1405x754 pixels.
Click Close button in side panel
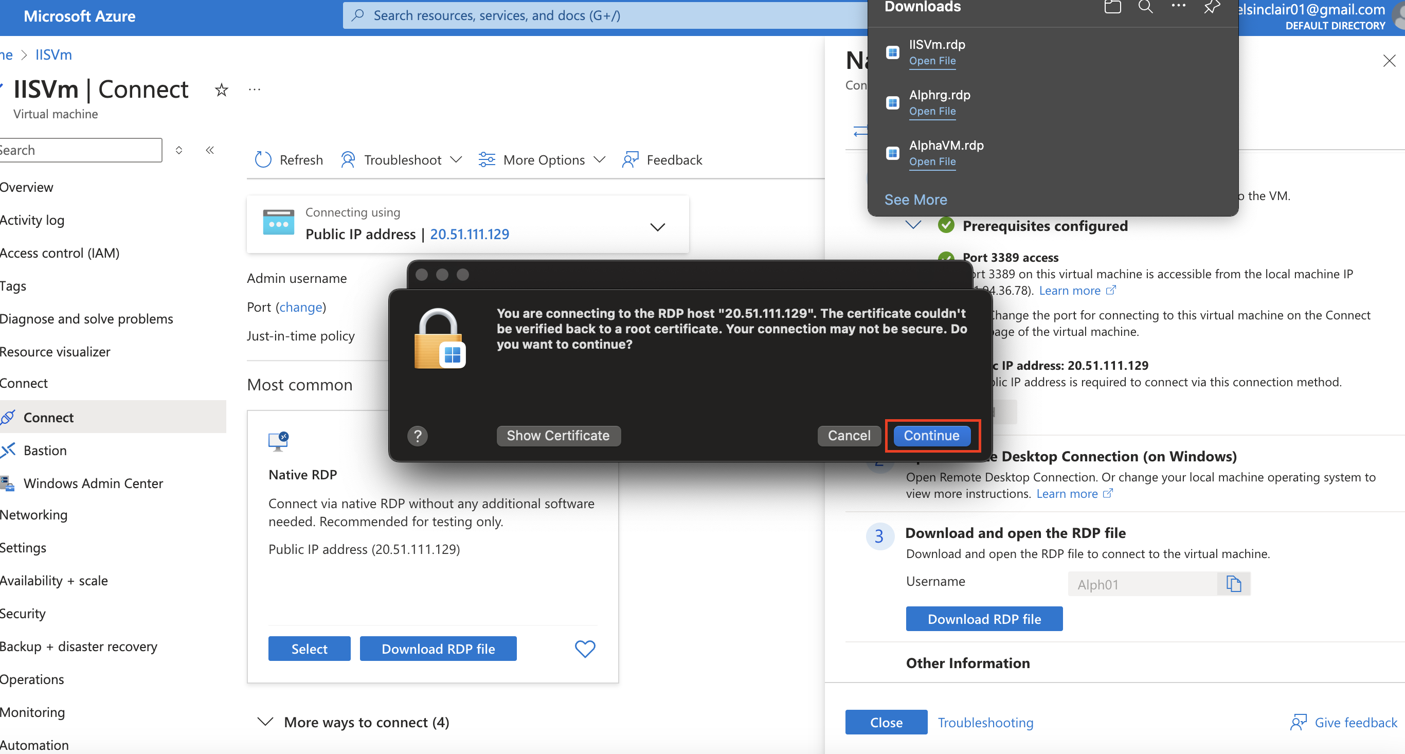click(x=886, y=722)
